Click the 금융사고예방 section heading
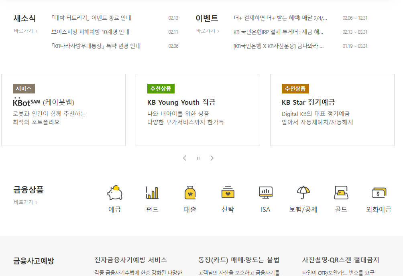 tap(34, 261)
